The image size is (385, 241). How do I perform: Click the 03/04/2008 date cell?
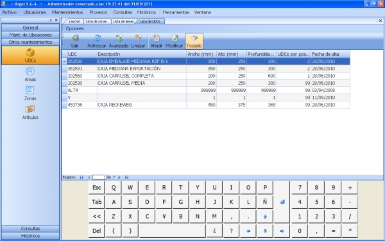point(330,90)
